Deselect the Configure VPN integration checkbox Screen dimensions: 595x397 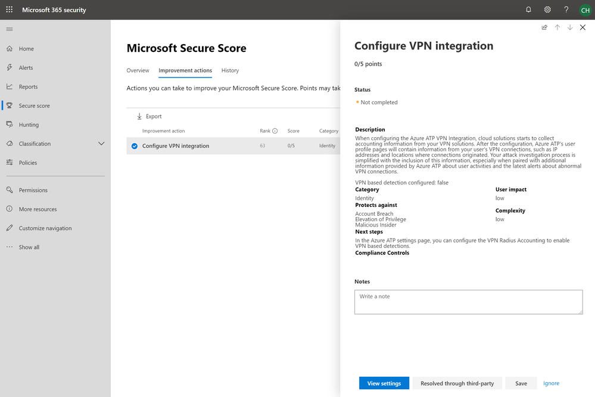(135, 146)
